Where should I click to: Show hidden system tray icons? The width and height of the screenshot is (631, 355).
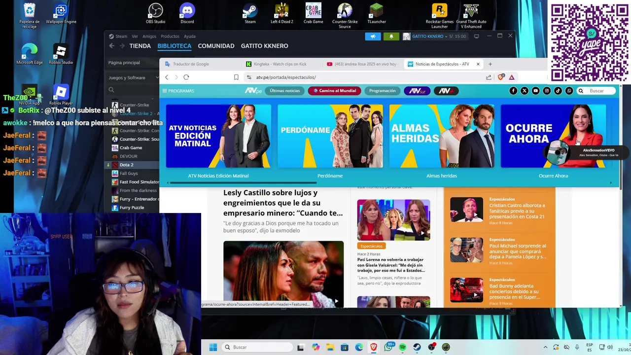click(x=545, y=347)
